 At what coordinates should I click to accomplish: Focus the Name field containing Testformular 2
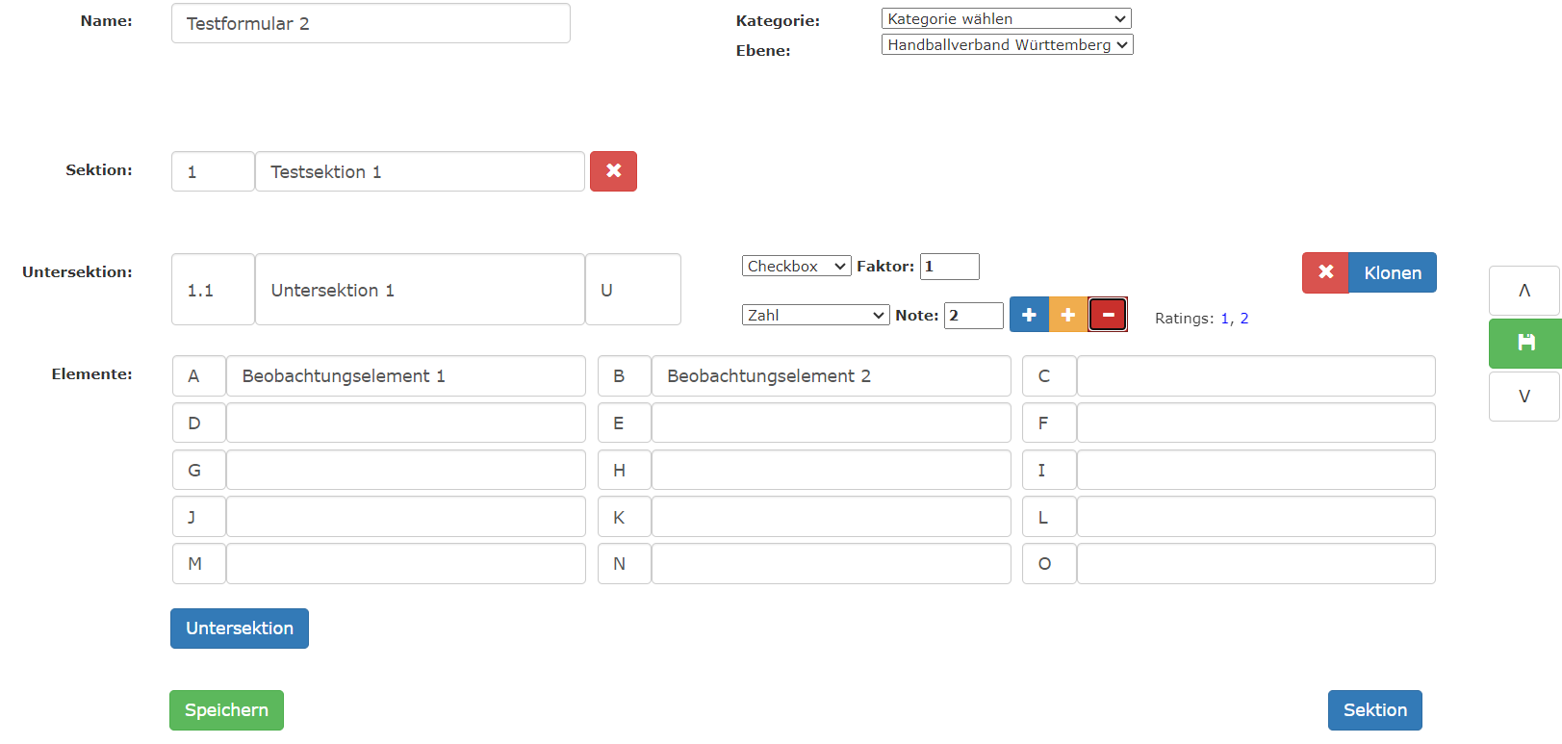click(371, 23)
